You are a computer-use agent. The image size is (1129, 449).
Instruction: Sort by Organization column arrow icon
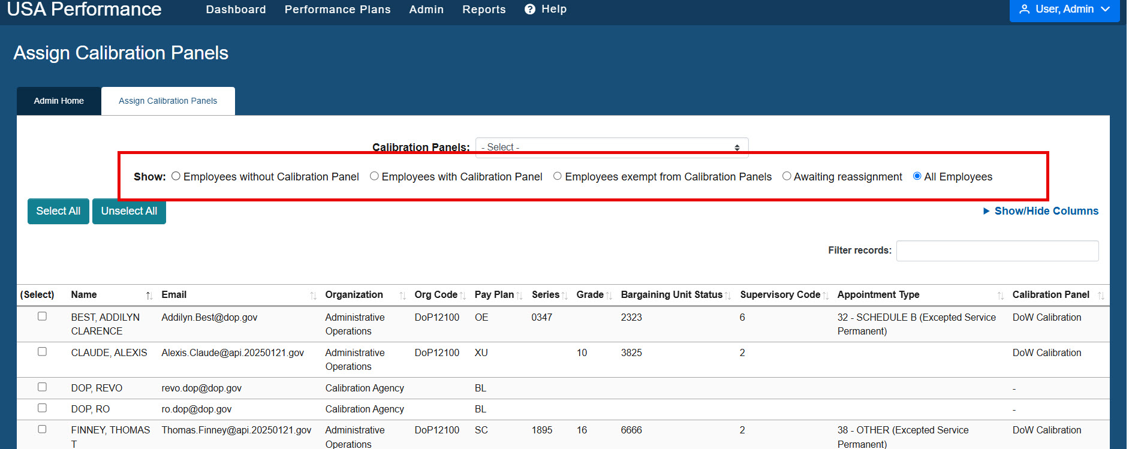(x=402, y=296)
